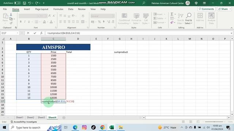Switch to the Review tab
234x131 pixels.
coord(82,9)
